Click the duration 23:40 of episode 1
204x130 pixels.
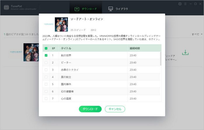pyautogui.click(x=133, y=56)
